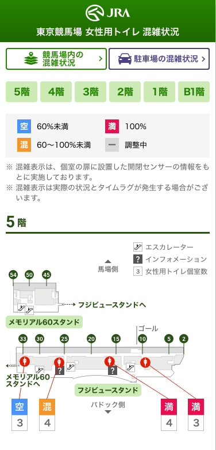Select the 4階 floor tab
Image resolution: width=216 pixels, height=450 pixels.
[x=56, y=92]
